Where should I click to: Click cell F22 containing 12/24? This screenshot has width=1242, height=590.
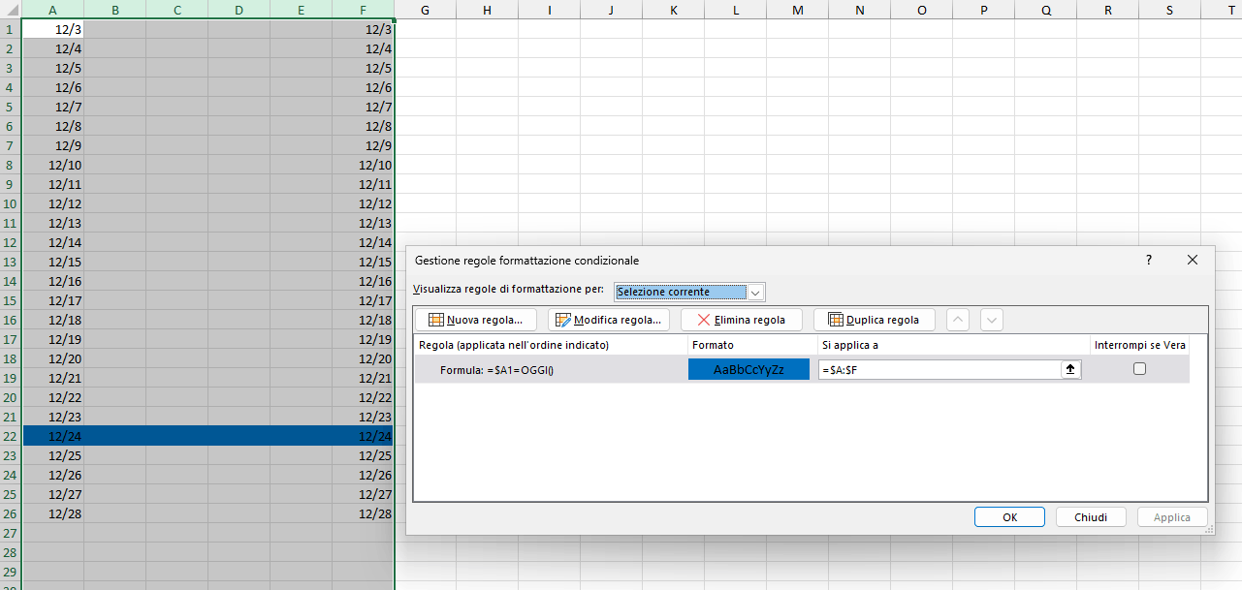click(363, 436)
